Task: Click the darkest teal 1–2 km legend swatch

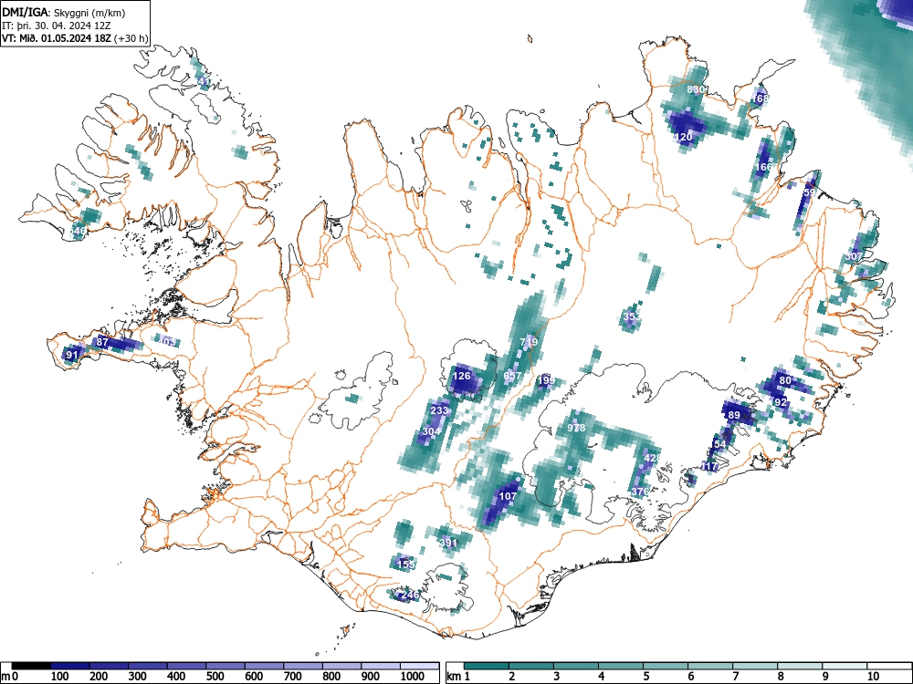Action: click(x=487, y=666)
